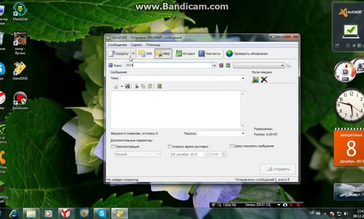The image size is (364, 219).
Task: Click inside the message text area
Action: 175,109
